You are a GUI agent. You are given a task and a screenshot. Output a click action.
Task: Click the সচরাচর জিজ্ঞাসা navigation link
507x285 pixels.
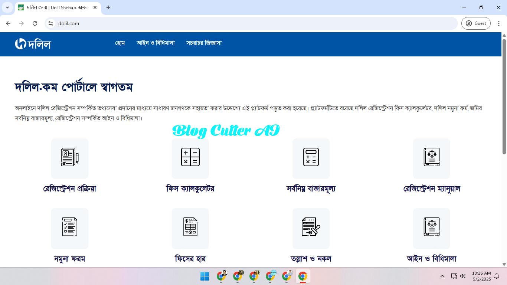(x=204, y=43)
